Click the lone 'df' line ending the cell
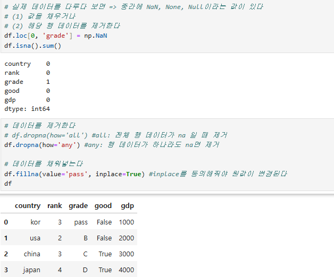The image size is (334, 277). point(8,184)
